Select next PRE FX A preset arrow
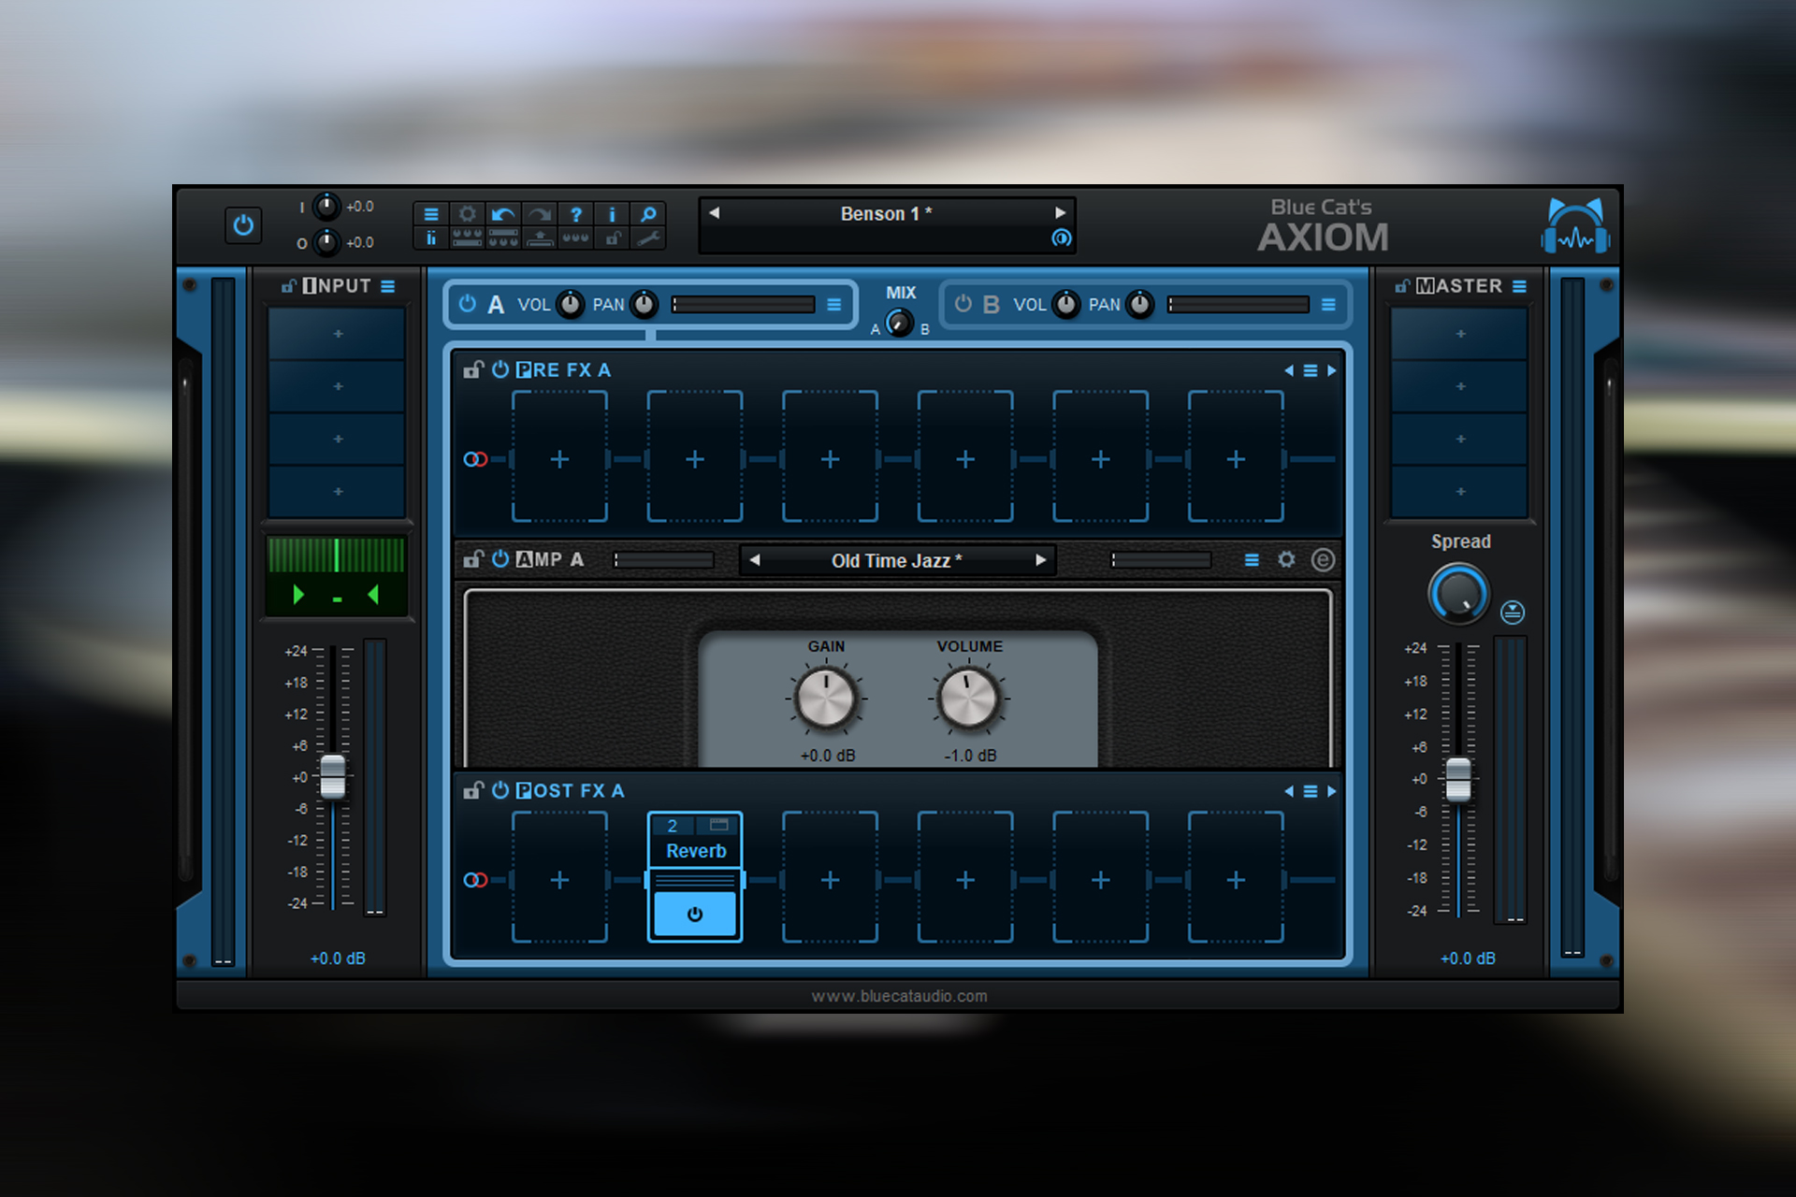This screenshot has height=1197, width=1796. [x=1332, y=370]
